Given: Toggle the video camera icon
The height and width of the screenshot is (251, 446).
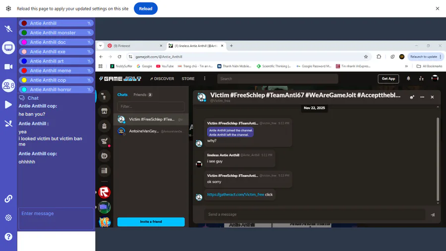Looking at the screenshot, I should (x=8, y=66).
